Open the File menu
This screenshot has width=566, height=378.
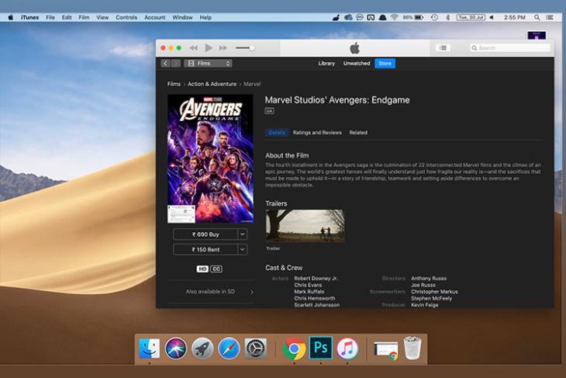click(50, 17)
